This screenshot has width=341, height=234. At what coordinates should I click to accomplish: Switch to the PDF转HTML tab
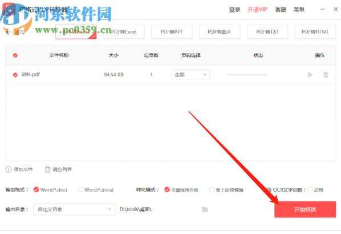pyautogui.click(x=315, y=32)
